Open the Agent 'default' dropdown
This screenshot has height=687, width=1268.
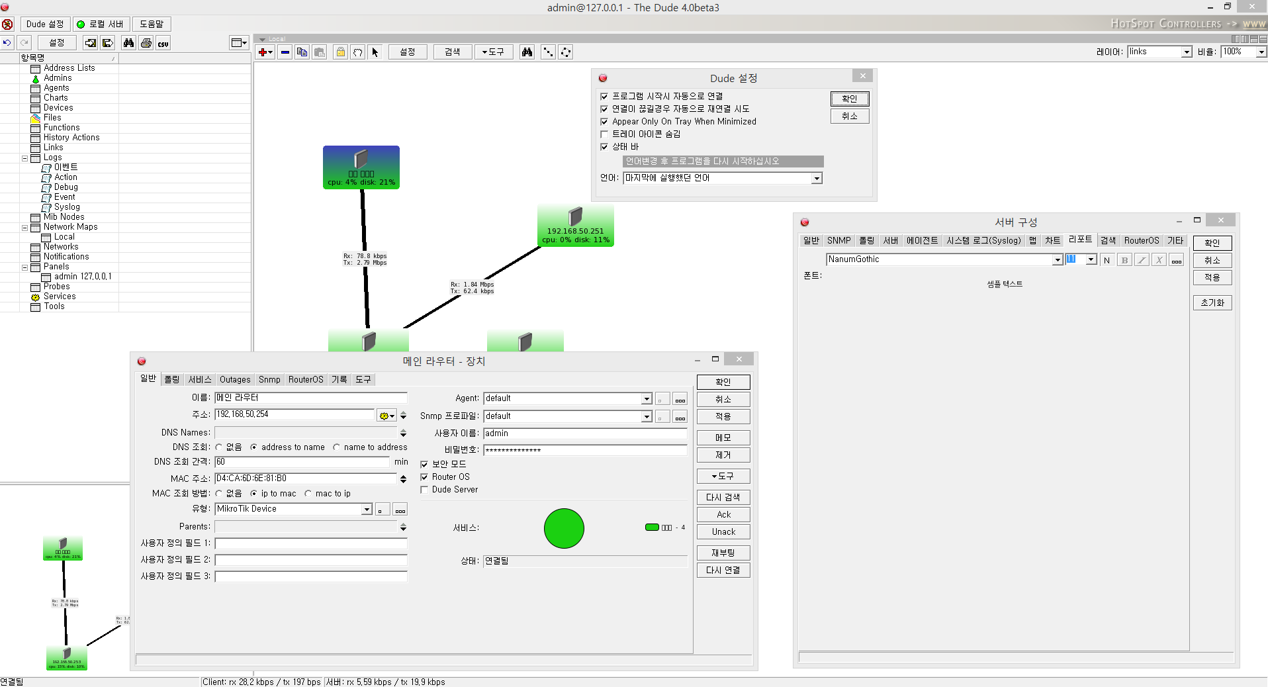[647, 399]
